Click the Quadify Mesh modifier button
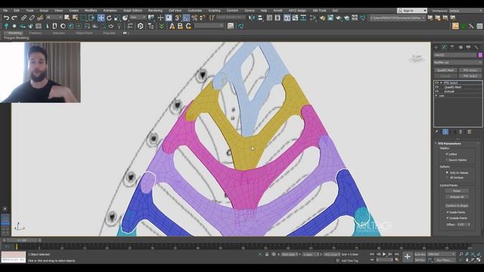 pos(445,70)
